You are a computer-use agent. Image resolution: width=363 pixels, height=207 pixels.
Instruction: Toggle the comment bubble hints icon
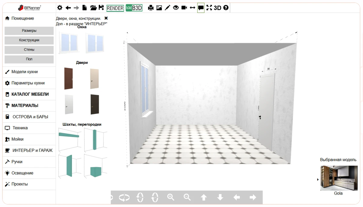pos(201,8)
